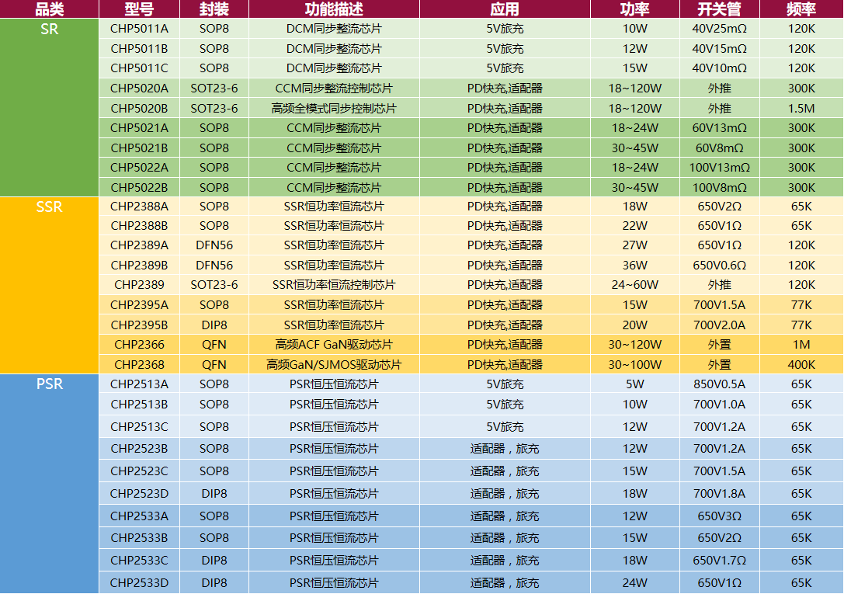Click the 品类 column header

coord(49,9)
